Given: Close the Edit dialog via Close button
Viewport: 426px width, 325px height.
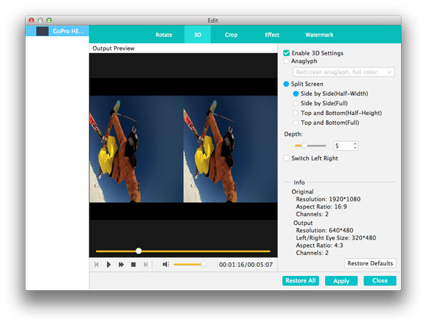Looking at the screenshot, I should [x=380, y=281].
